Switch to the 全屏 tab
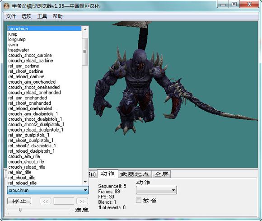 coord(162,174)
